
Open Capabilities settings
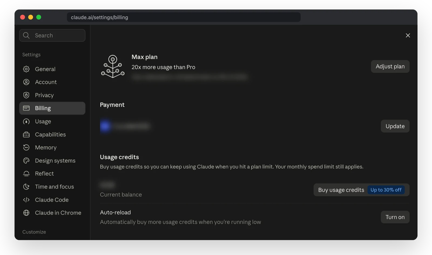pyautogui.click(x=52, y=135)
